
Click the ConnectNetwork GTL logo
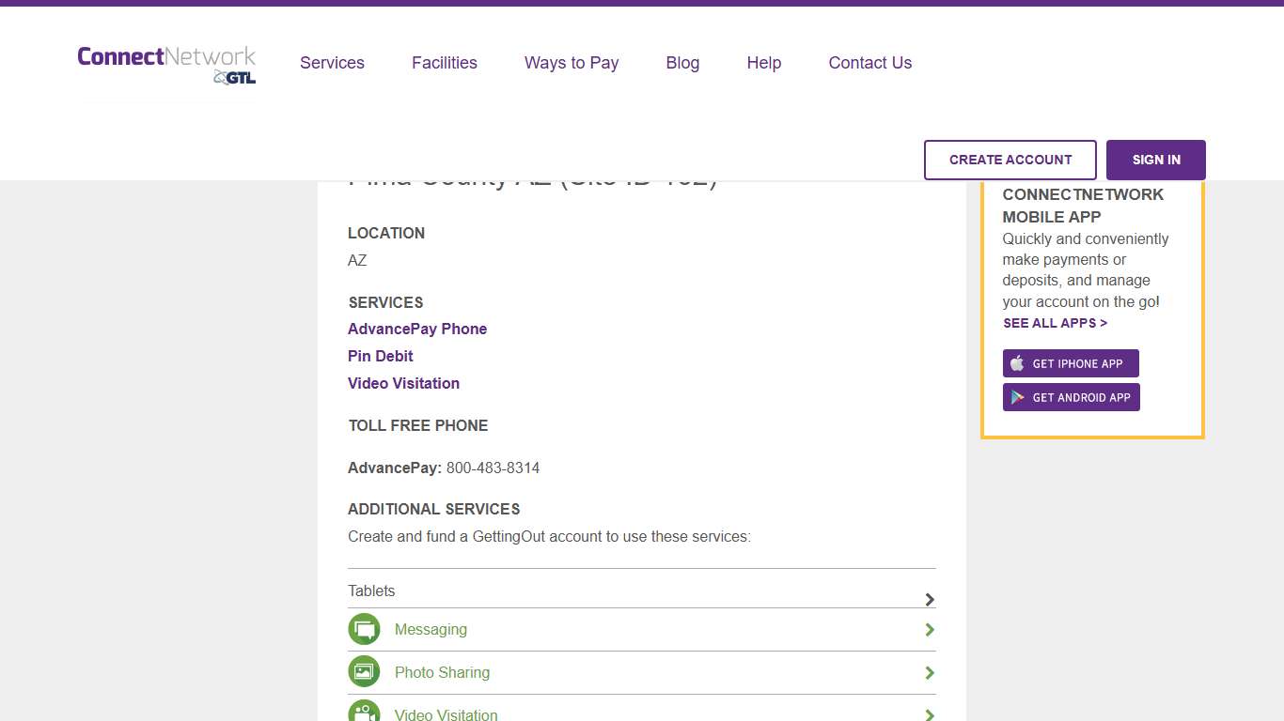click(166, 65)
